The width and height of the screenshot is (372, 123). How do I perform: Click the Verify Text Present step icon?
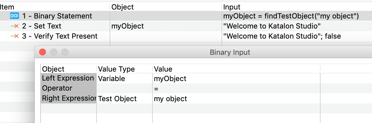[14, 36]
